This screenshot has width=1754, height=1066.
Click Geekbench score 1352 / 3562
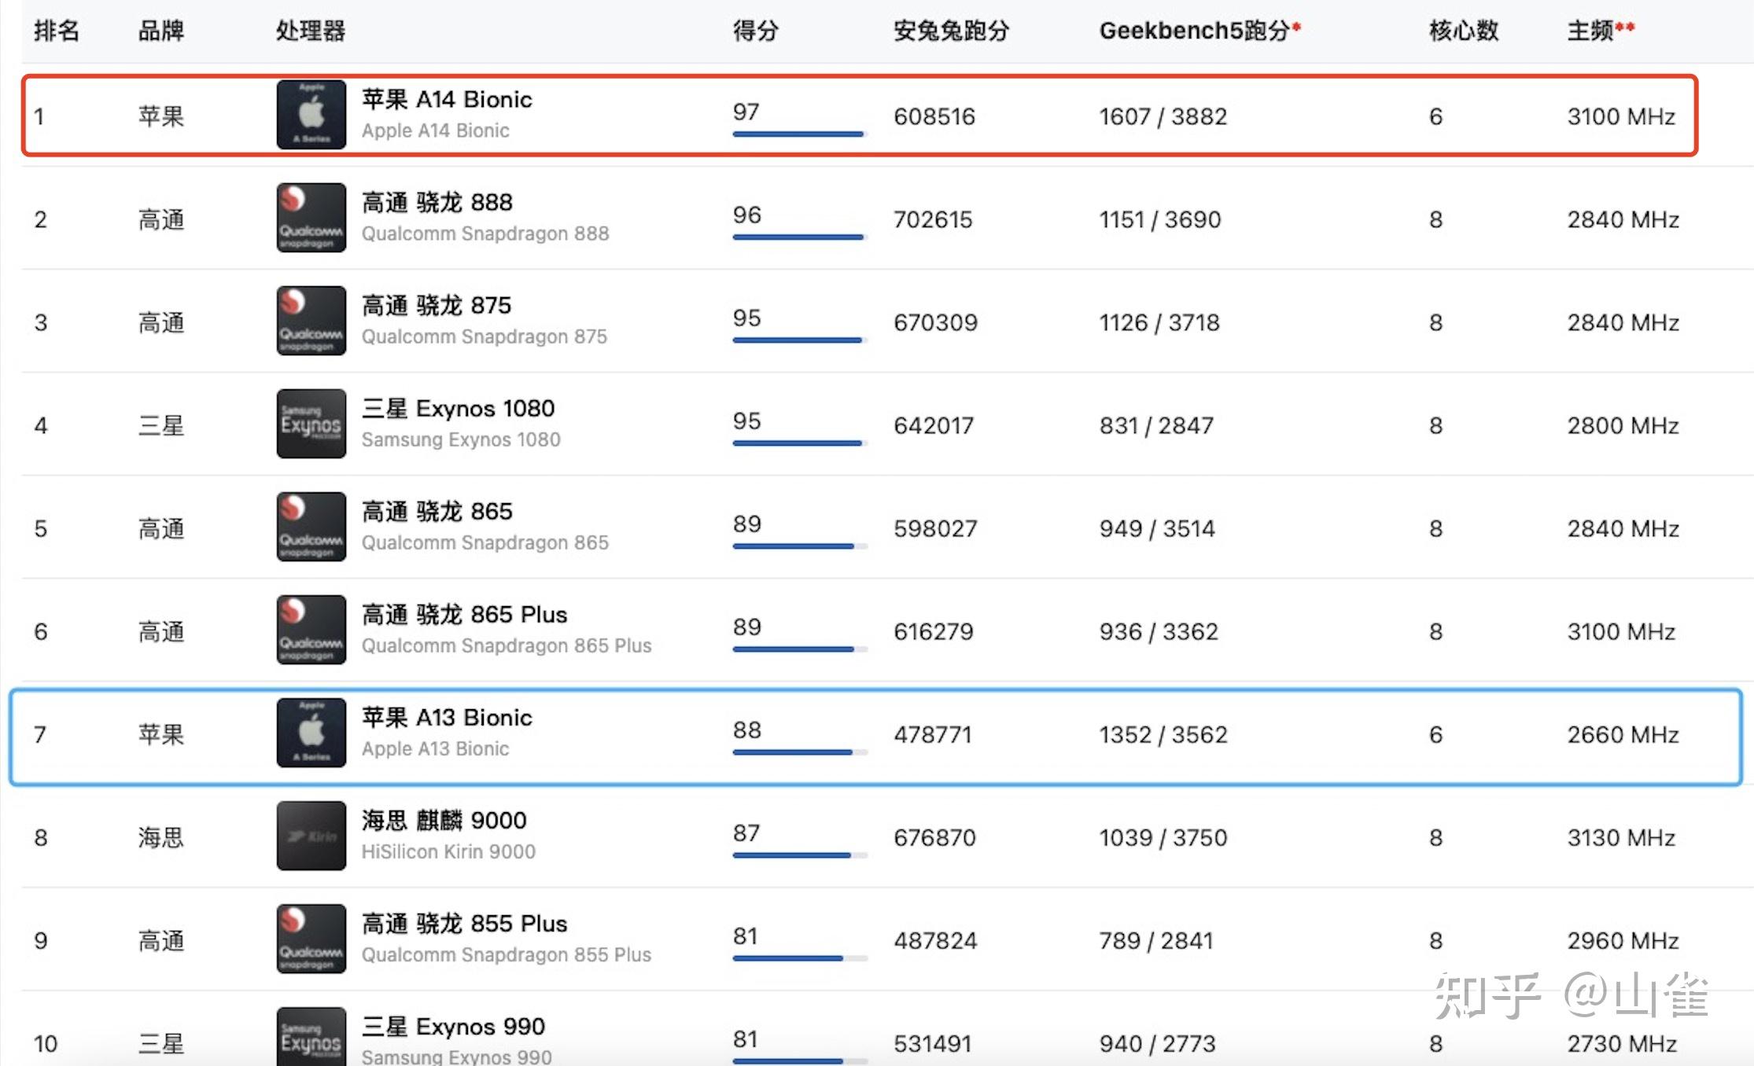(1163, 734)
